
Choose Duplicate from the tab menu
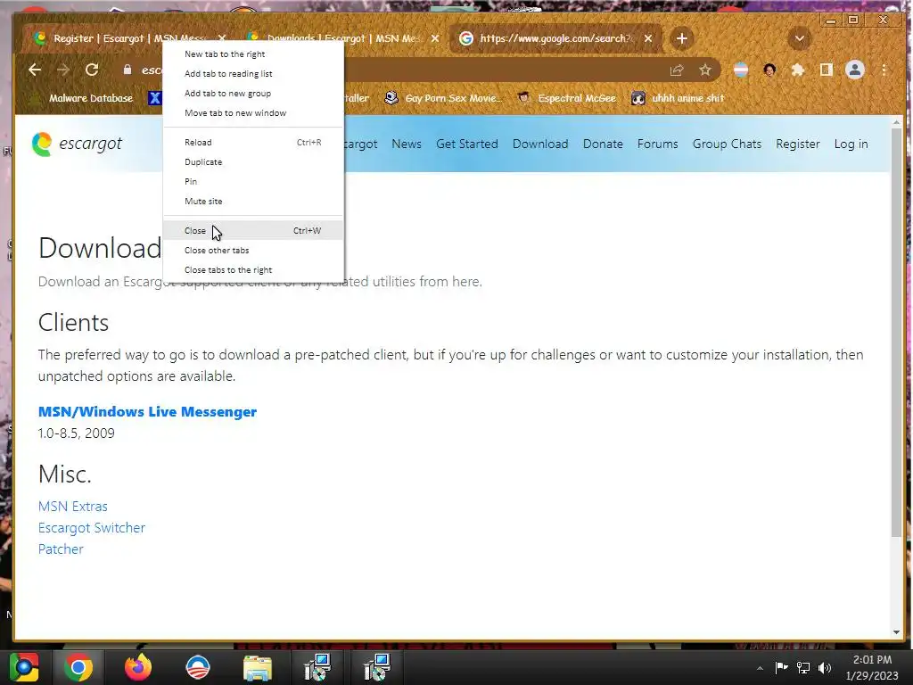tap(253, 162)
